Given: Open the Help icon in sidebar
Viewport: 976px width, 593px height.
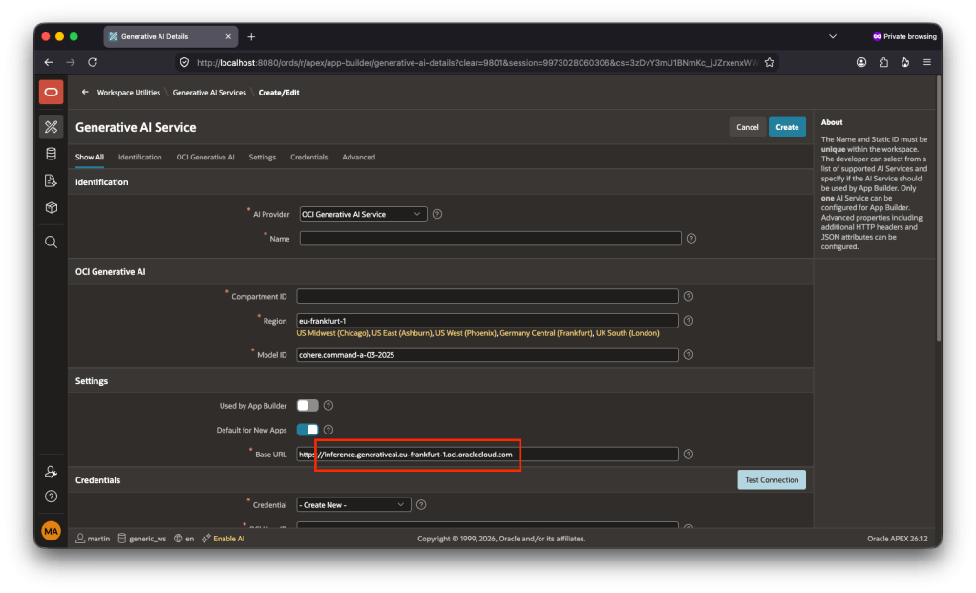Looking at the screenshot, I should (51, 497).
